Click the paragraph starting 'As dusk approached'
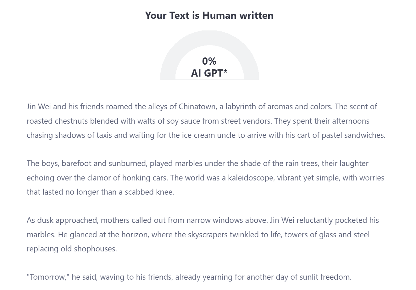 coord(203,234)
